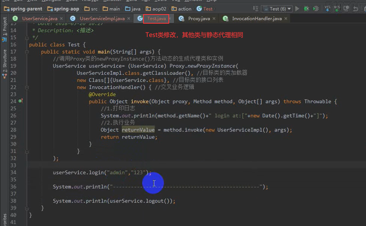Image resolution: width=366 pixels, height=226 pixels.
Task: Update project using the VCS blue arrow icon
Action: (328, 9)
